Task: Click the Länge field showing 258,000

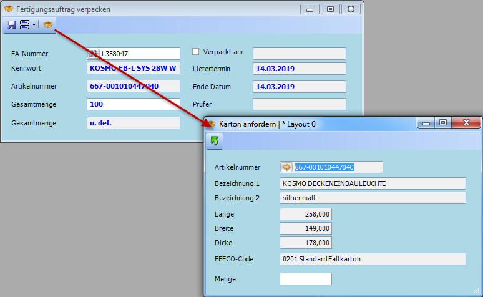Action: tap(305, 214)
